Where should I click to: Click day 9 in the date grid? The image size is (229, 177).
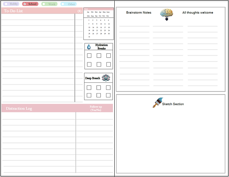[x=97, y=24]
